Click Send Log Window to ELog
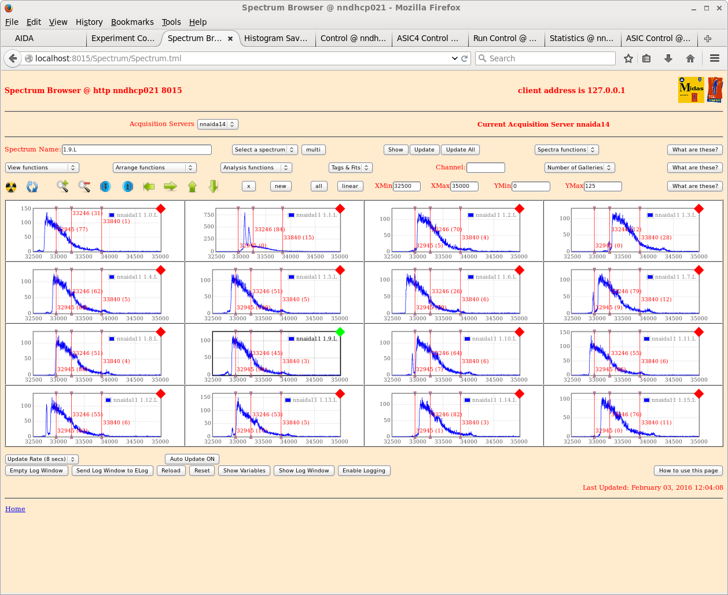Image resolution: width=728 pixels, height=595 pixels. pyautogui.click(x=112, y=471)
